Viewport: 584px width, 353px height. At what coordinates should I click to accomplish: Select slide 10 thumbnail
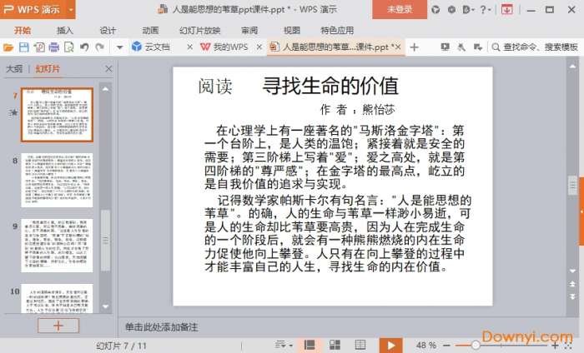pyautogui.click(x=57, y=298)
